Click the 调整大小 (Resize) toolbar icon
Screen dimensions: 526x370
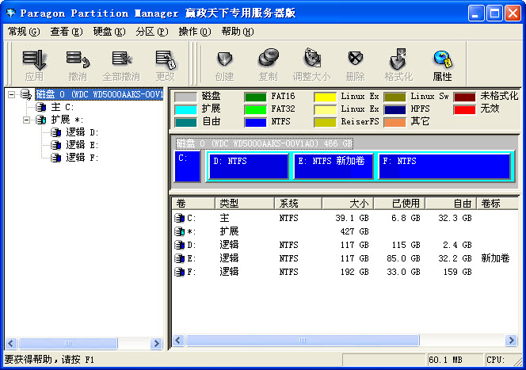312,63
